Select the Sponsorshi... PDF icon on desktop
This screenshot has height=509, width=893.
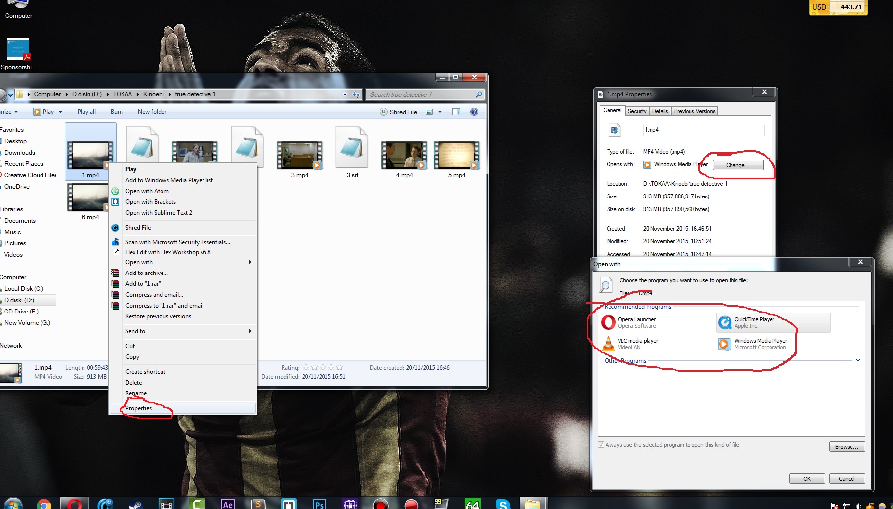[18, 54]
